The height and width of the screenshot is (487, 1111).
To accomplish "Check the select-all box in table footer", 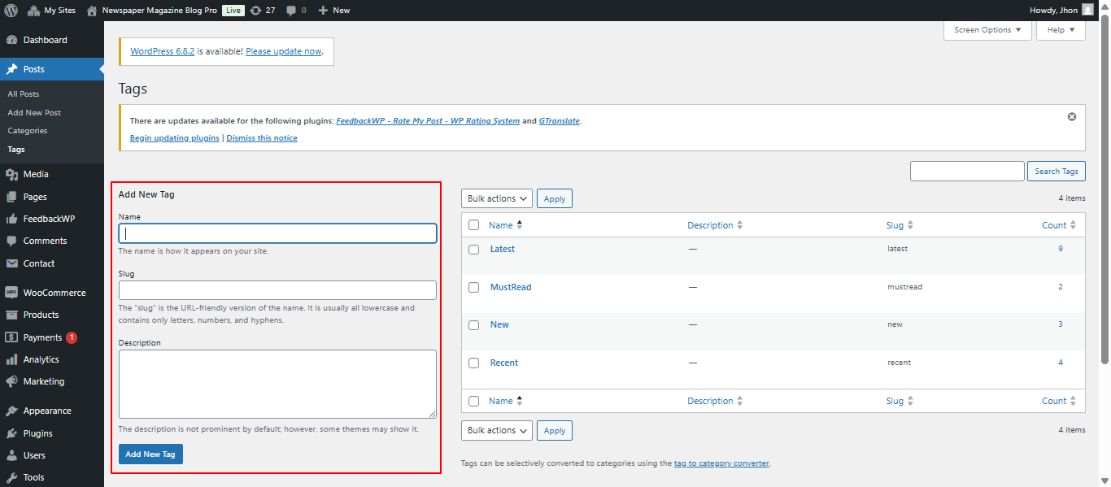I will [474, 401].
